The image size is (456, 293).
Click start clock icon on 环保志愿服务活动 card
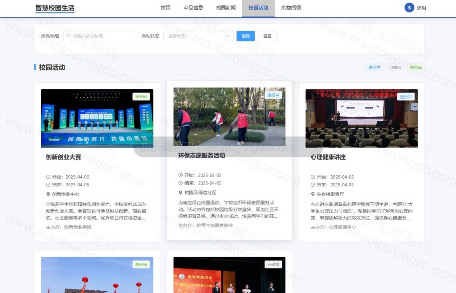pos(180,175)
